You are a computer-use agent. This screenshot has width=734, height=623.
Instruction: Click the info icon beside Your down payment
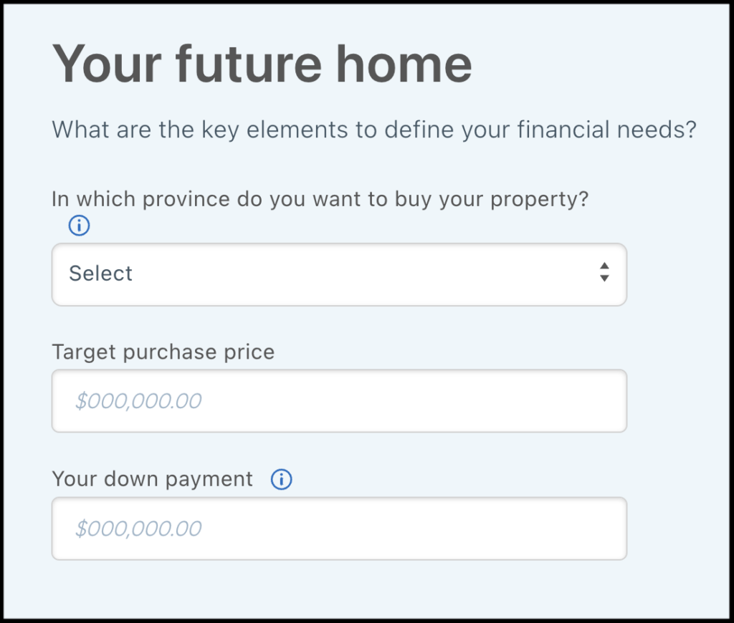pyautogui.click(x=281, y=480)
